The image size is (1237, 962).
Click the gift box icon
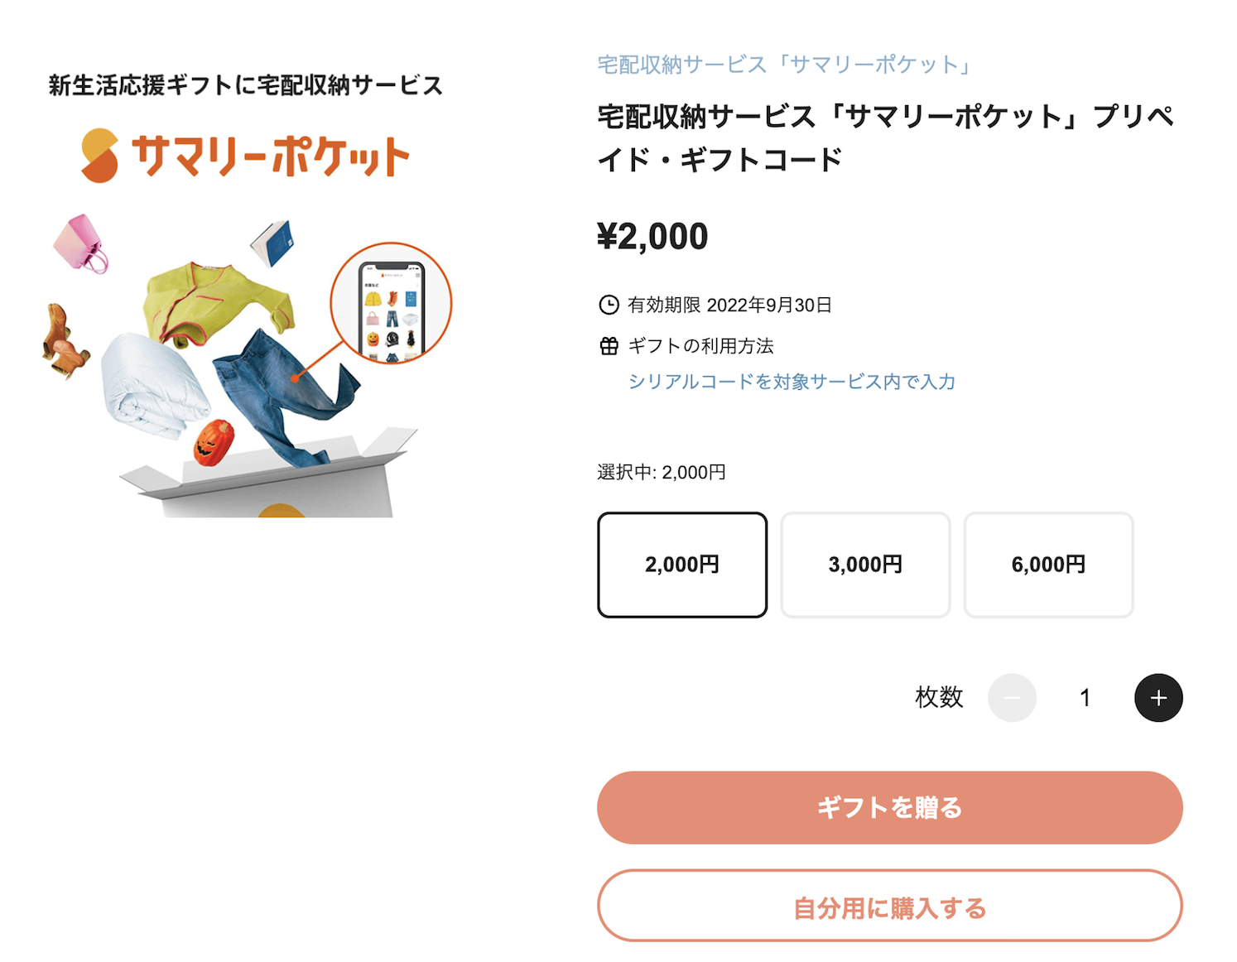[x=609, y=346]
